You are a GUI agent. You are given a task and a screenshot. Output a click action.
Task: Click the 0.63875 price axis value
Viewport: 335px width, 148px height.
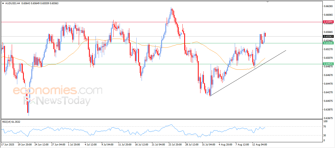pos(328,109)
